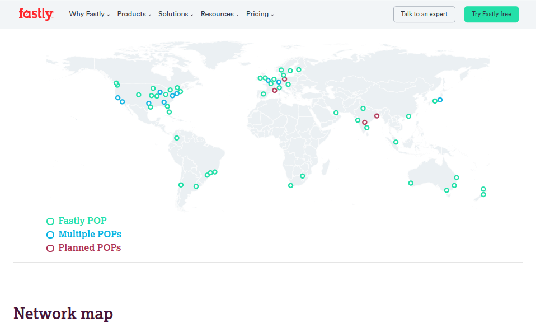The width and height of the screenshot is (536, 332).
Task: Click the Brisbane POP marker
Action: click(457, 178)
